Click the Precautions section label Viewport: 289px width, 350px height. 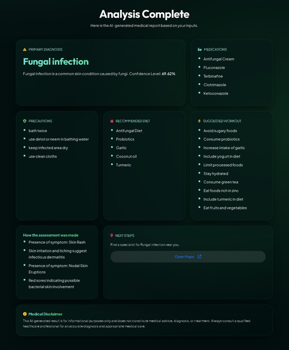40,121
